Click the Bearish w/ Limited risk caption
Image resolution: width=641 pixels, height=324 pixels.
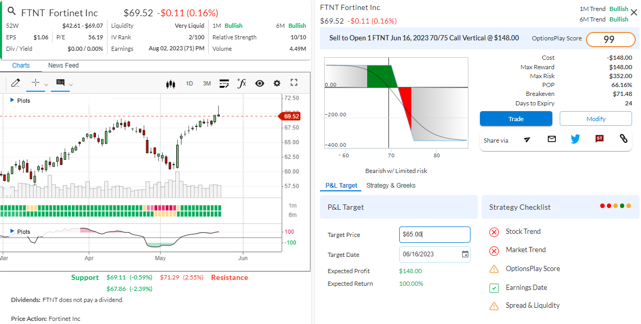[x=396, y=171]
